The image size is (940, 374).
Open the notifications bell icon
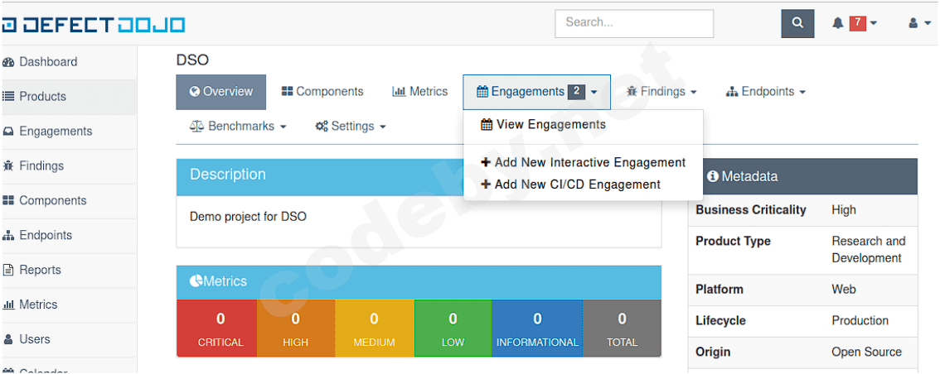point(837,23)
